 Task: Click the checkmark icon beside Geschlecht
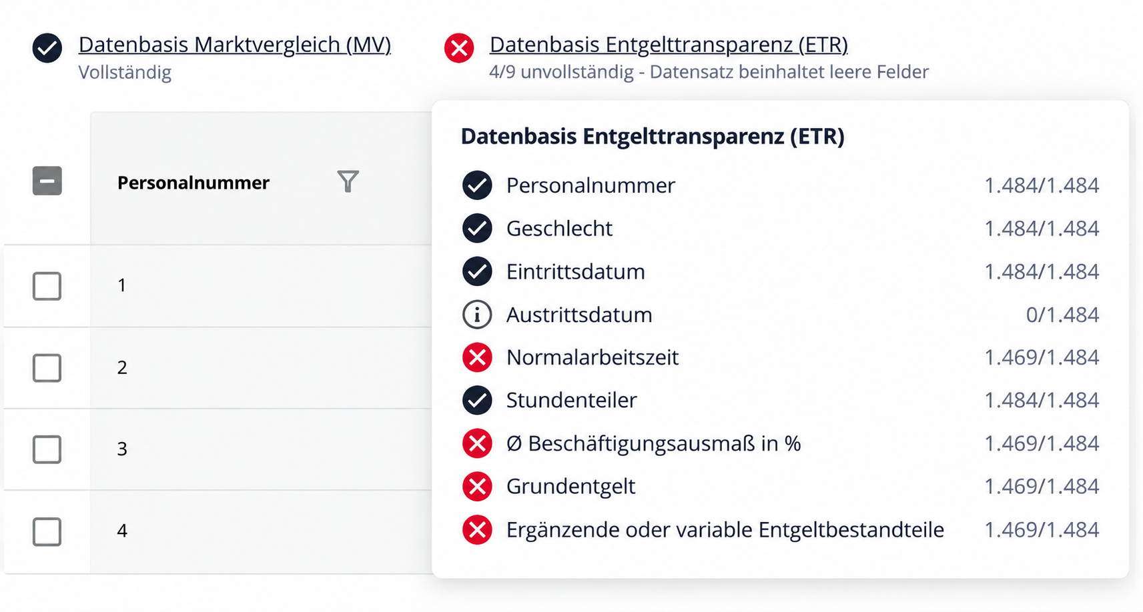tap(477, 228)
